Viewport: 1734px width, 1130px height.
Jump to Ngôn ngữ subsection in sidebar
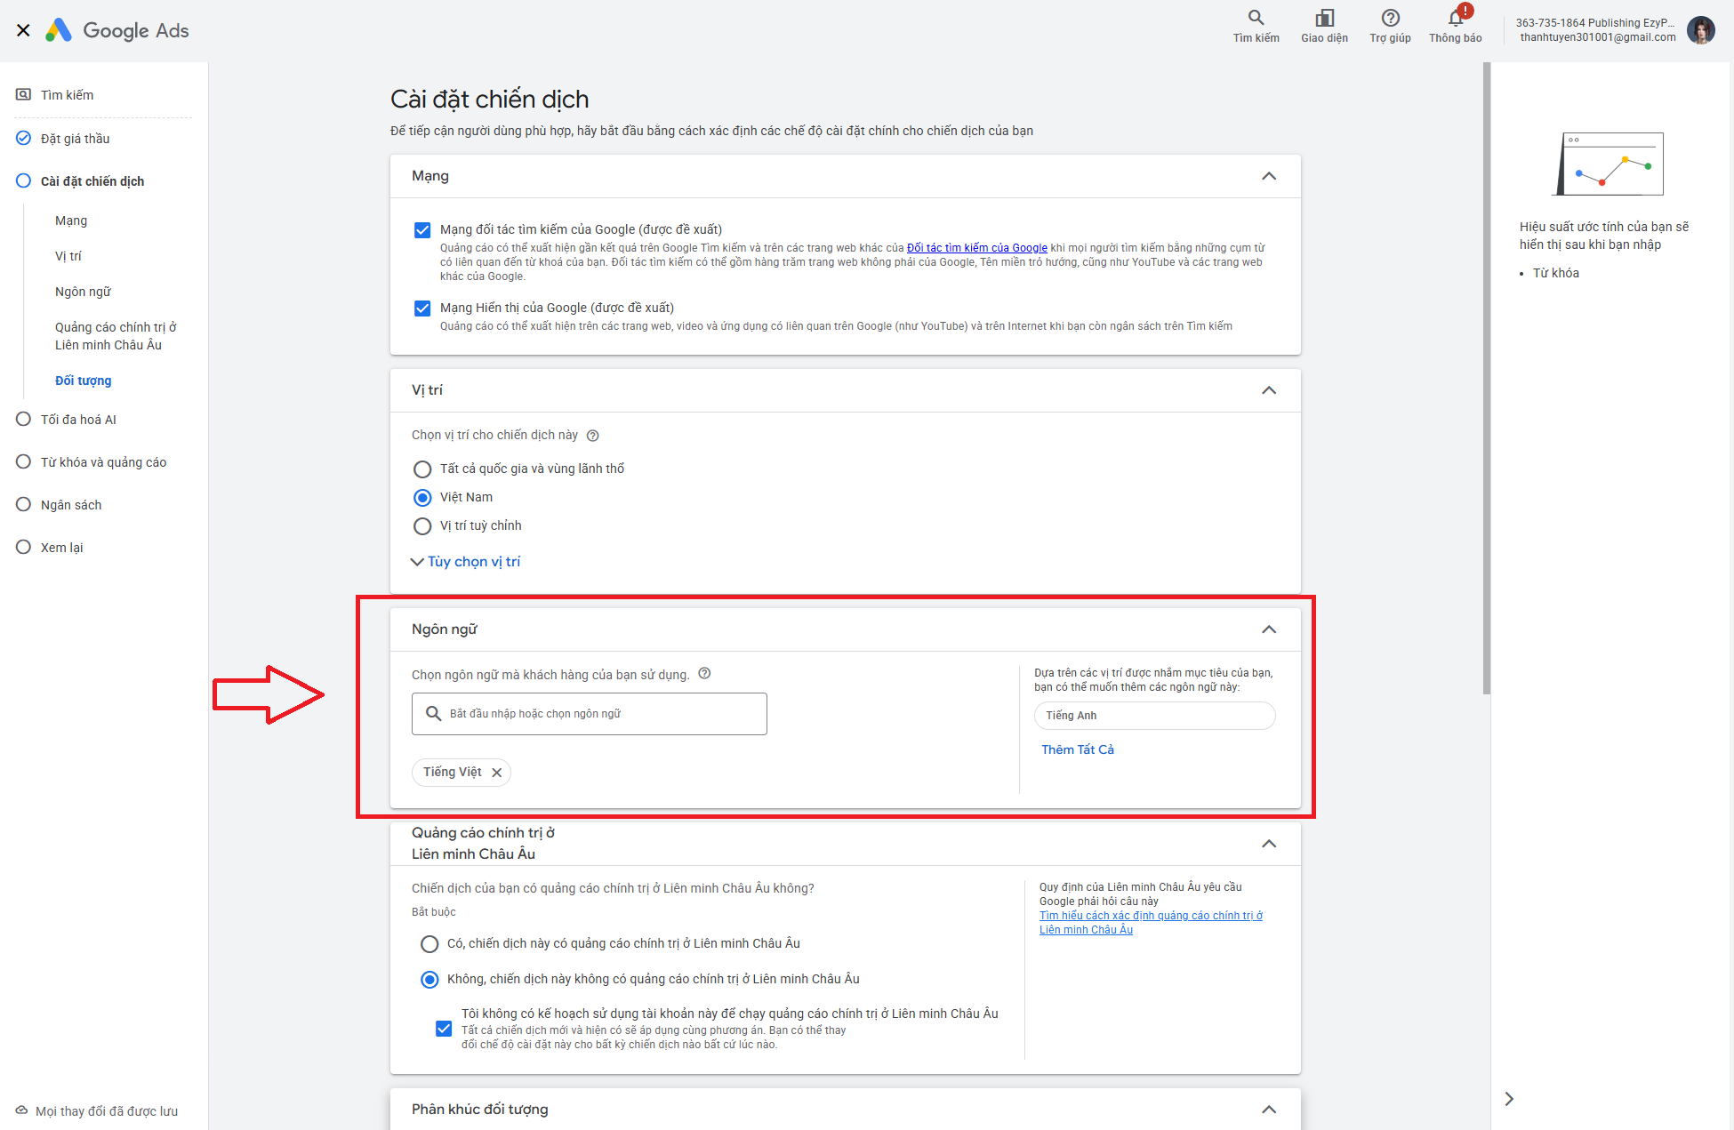click(83, 292)
